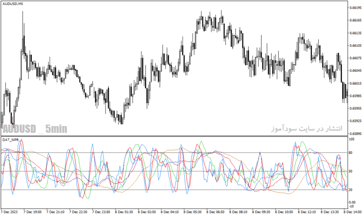Select the 0.65985 price axis label
The image size is (364, 216).
click(355, 96)
